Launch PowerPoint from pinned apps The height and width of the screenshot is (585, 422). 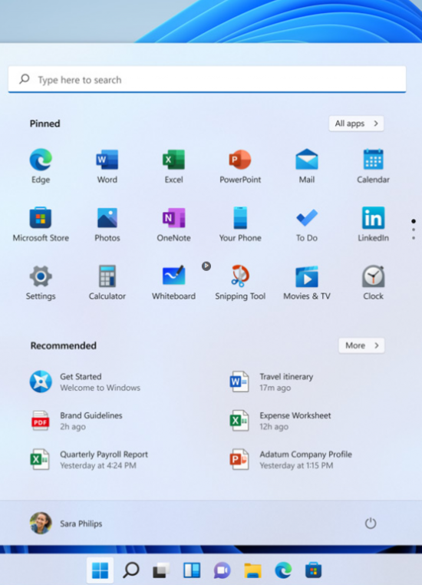point(240,166)
